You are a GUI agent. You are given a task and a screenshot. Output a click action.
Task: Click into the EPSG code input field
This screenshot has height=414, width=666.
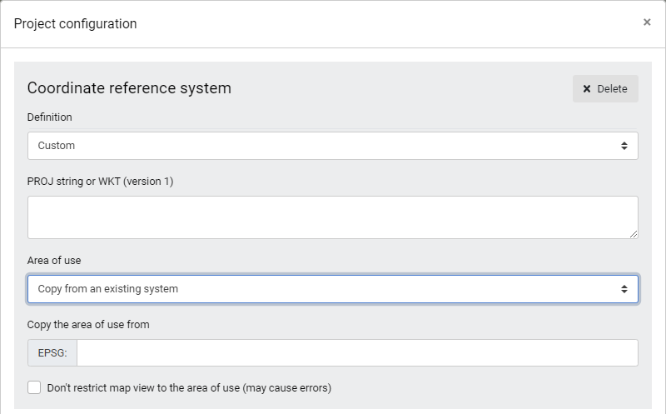tap(357, 353)
